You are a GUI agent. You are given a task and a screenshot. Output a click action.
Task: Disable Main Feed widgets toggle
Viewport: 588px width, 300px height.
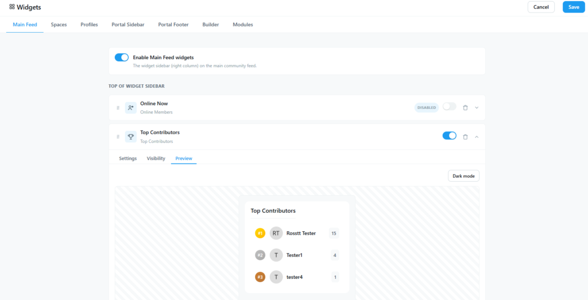tap(122, 57)
